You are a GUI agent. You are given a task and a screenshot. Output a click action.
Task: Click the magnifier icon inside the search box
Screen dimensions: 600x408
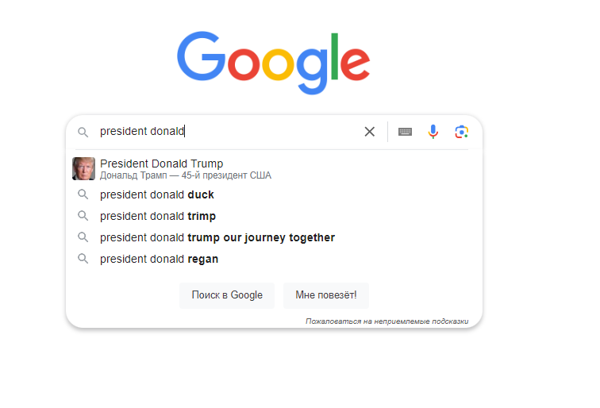click(x=83, y=132)
